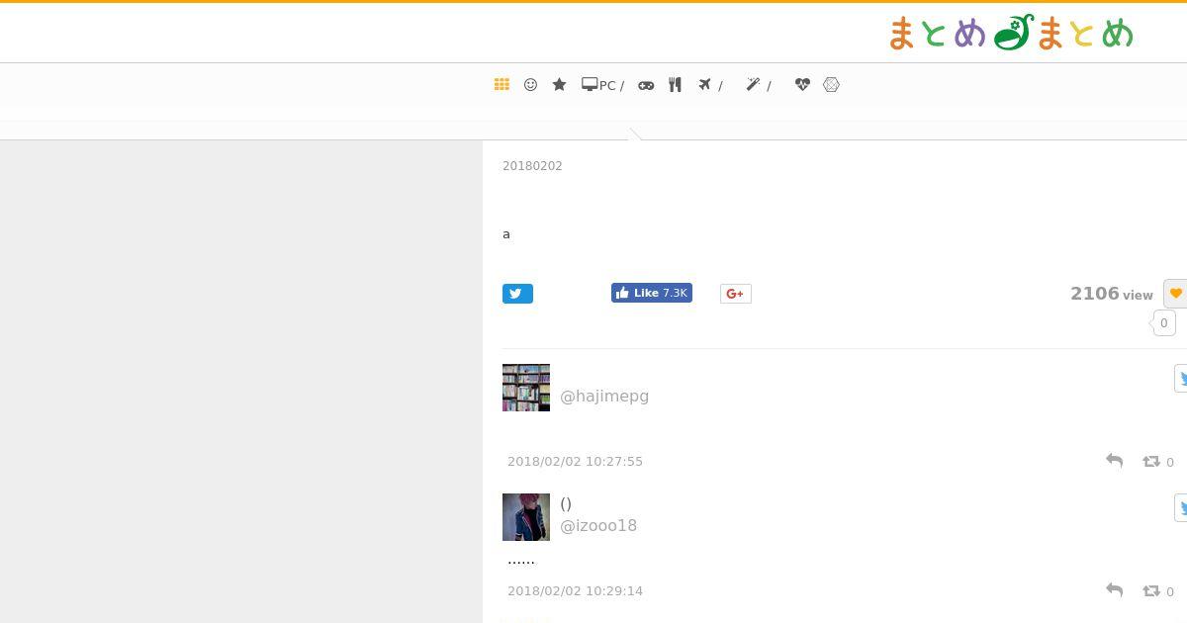Click the 2106 view counter
1187x623 pixels.
(x=1111, y=294)
